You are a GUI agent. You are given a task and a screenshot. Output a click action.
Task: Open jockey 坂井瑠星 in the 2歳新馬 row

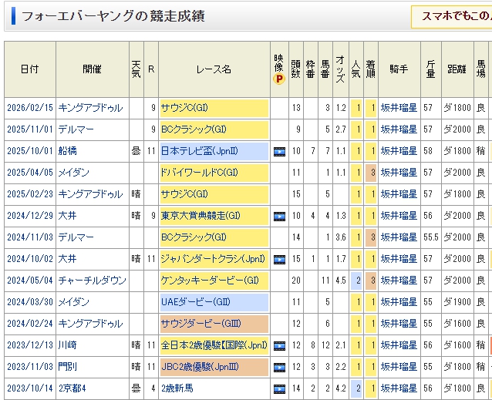click(398, 389)
